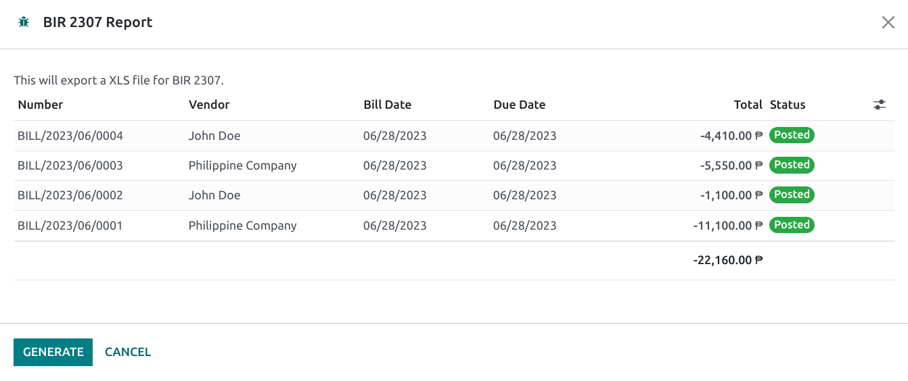This screenshot has width=908, height=381.
Task: Open bill BILL/2023/06/0002 entry
Action: pyautogui.click(x=70, y=195)
